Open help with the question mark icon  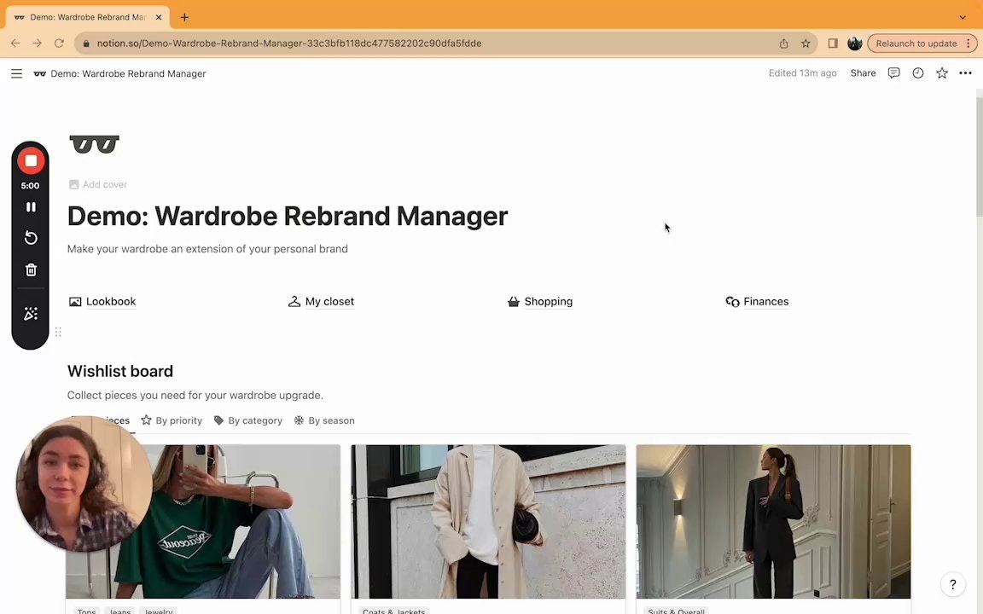(x=952, y=584)
